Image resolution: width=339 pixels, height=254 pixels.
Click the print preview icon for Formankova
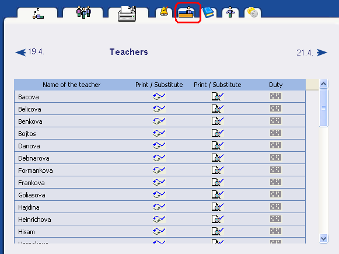[x=217, y=170]
